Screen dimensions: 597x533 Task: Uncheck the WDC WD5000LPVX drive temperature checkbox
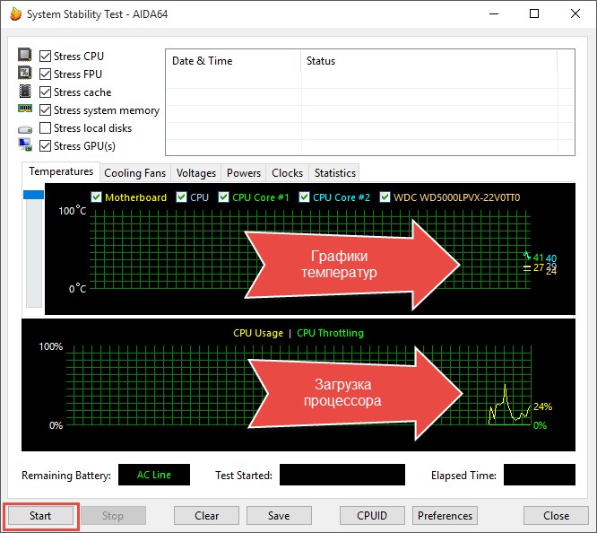point(385,197)
